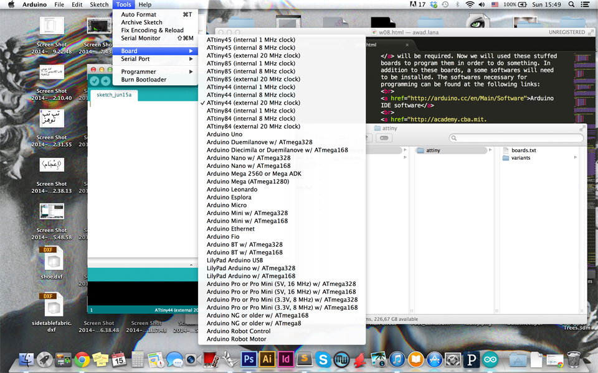Open Skype from the dock
Viewport: 598px width, 373px height.
(323, 360)
